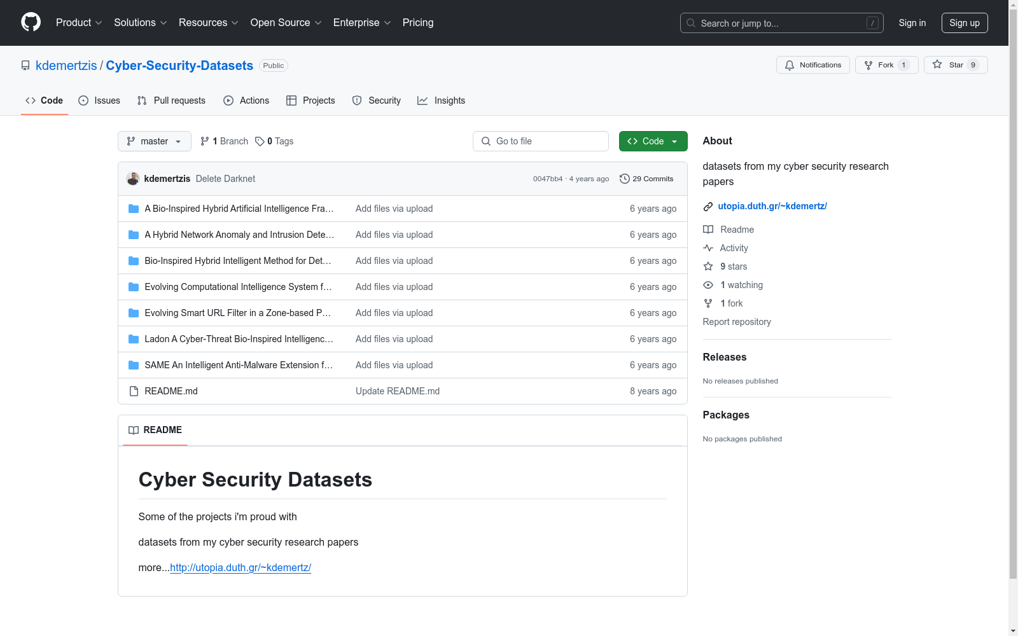
Task: Click the link icon beside utopia.duth.gr
Action: [x=708, y=206]
